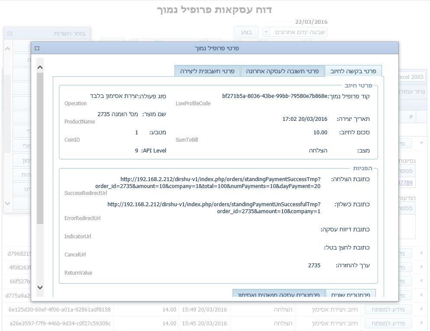Click the dialog scrollbar down arrow
430x331 pixels.
point(40,287)
